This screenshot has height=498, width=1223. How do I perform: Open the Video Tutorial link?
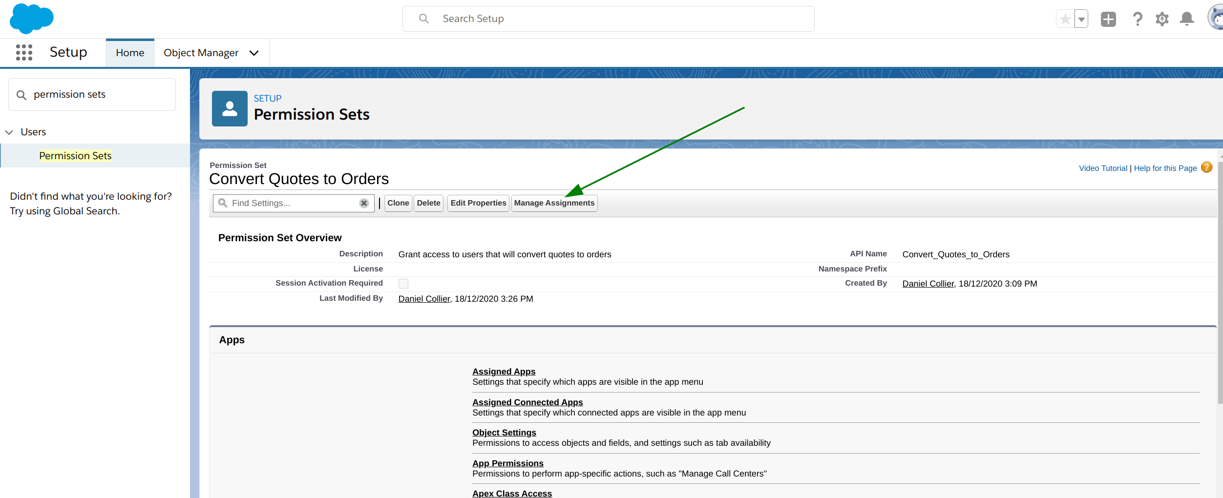click(1103, 168)
